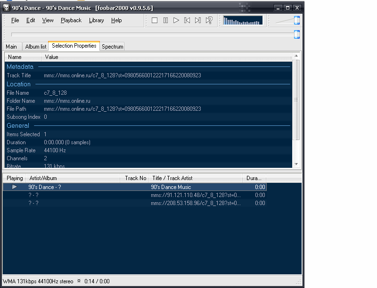Switch to the Main tab

(x=11, y=47)
